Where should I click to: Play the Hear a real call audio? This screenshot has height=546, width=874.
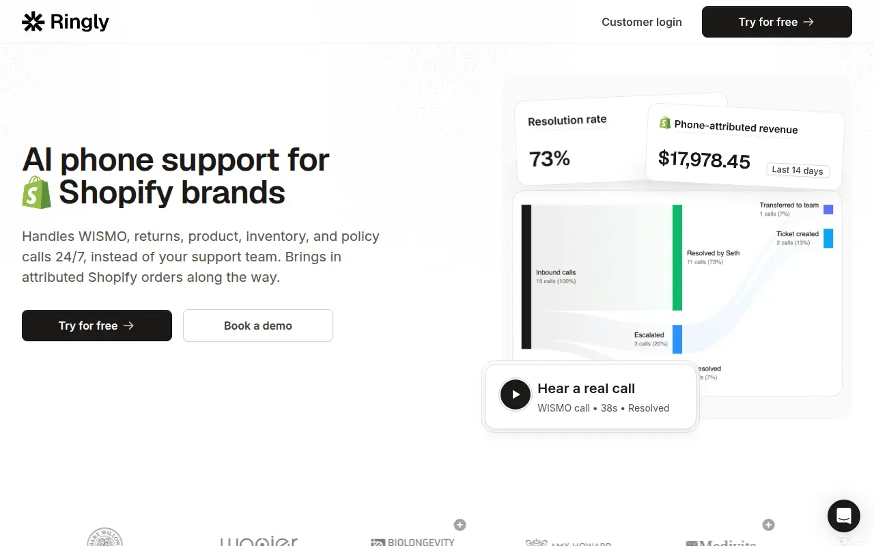click(516, 394)
